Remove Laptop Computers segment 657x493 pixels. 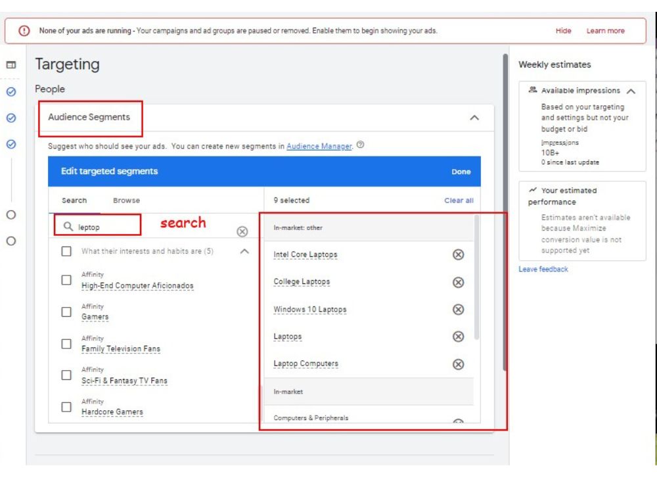click(x=459, y=364)
